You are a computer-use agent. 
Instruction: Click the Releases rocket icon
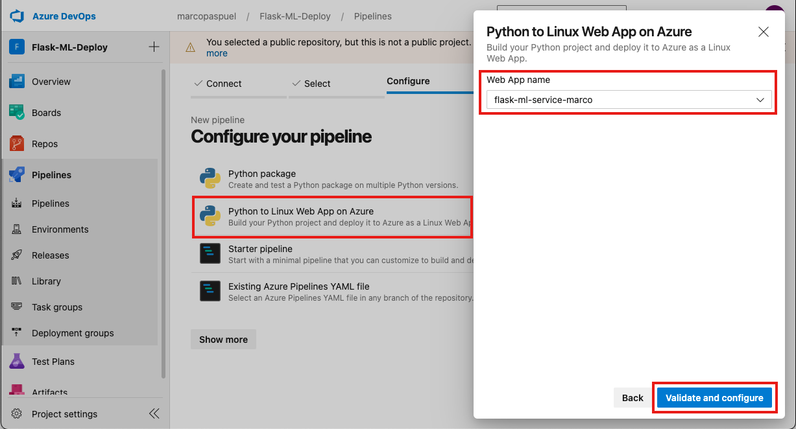(18, 255)
